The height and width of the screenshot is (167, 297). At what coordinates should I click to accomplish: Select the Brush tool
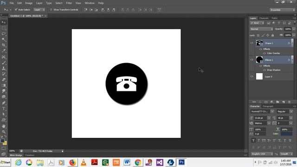point(4,63)
